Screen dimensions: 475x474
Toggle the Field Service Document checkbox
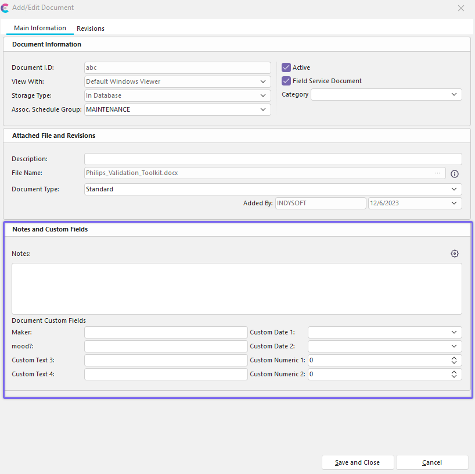(286, 81)
